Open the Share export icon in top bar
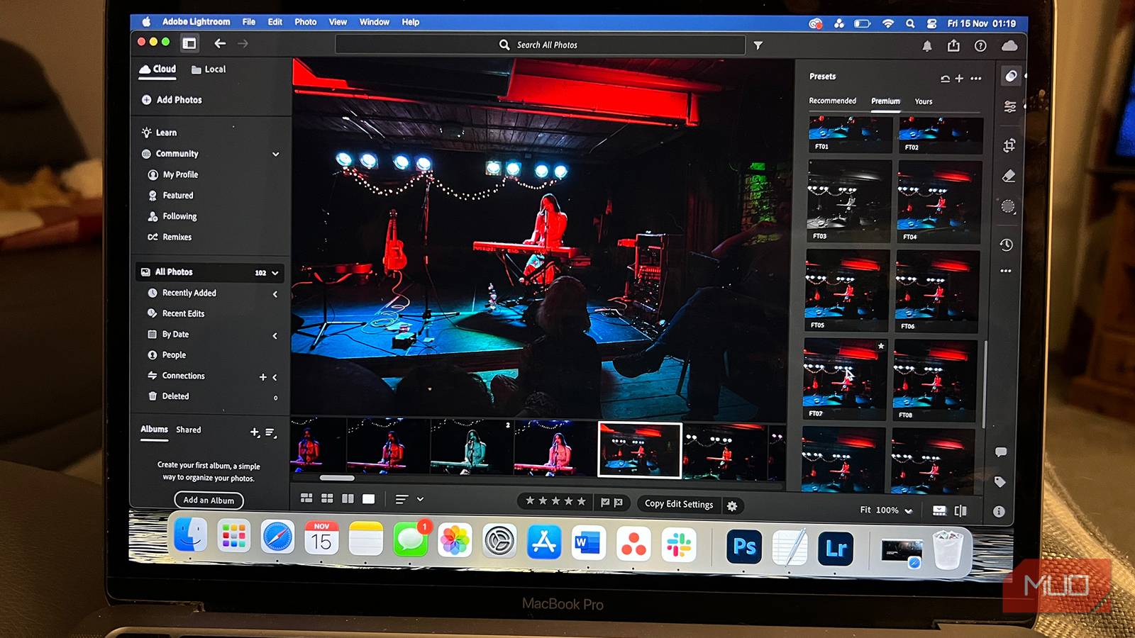This screenshot has height=638, width=1135. tap(953, 46)
